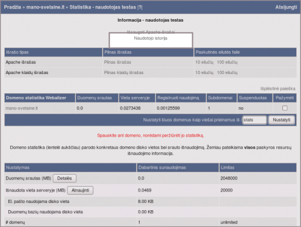Click Detalės button for Duomenų srautas
Screen dimensions: 301x227
pyautogui.click(x=64, y=178)
